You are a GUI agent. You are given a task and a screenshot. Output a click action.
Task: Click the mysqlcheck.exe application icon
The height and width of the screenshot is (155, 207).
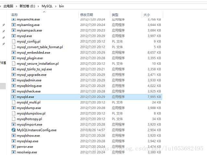click(x=14, y=91)
